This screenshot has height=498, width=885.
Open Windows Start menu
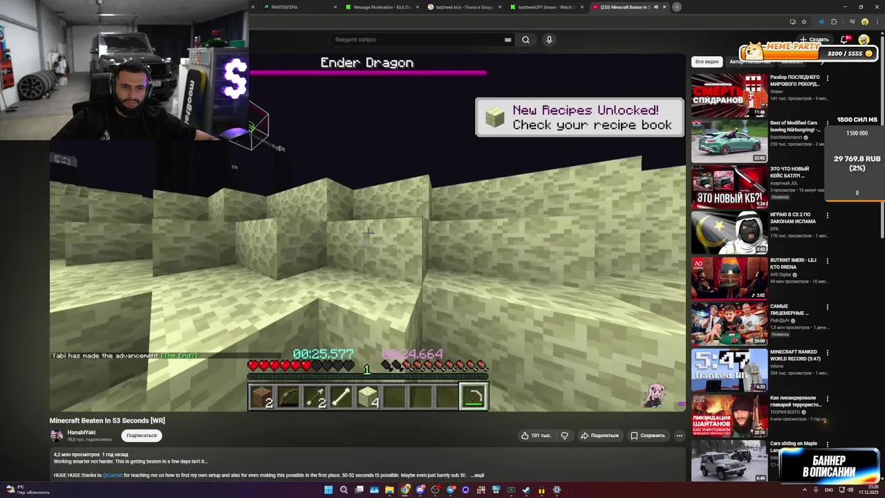[x=328, y=490]
